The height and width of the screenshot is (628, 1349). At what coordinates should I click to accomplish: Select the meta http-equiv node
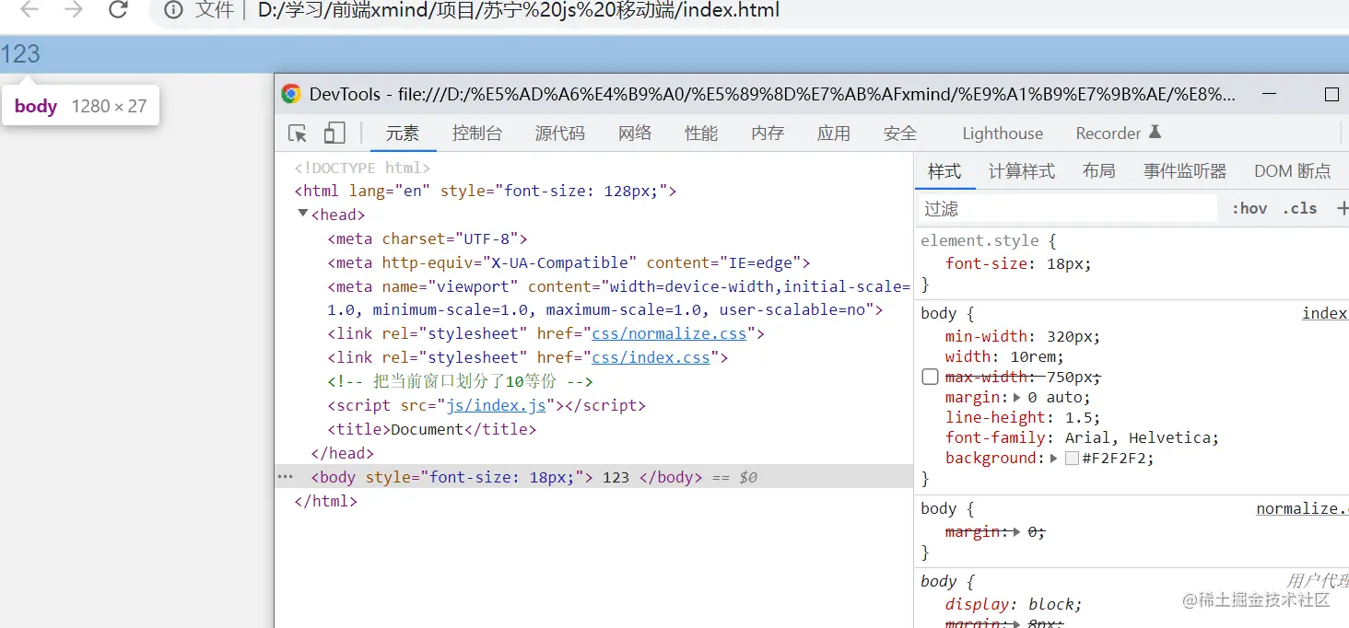pyautogui.click(x=569, y=262)
